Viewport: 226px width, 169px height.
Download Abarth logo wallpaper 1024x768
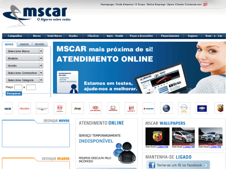pos(162,147)
